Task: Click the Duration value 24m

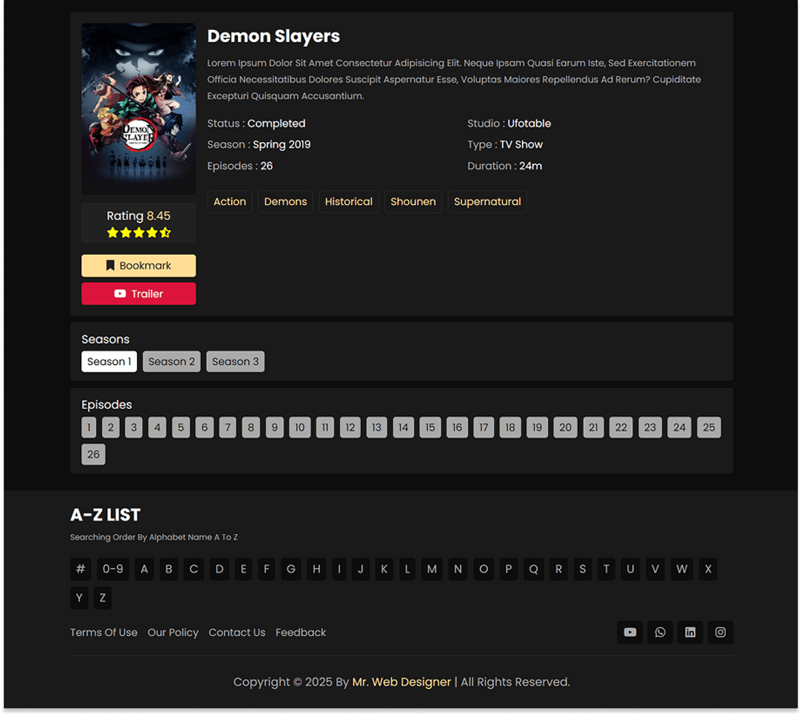Action: (531, 166)
